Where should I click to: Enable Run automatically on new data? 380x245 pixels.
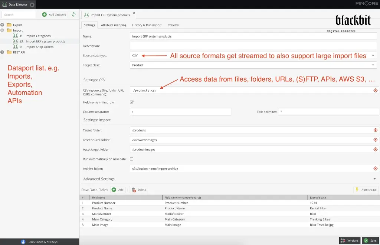coord(132,159)
